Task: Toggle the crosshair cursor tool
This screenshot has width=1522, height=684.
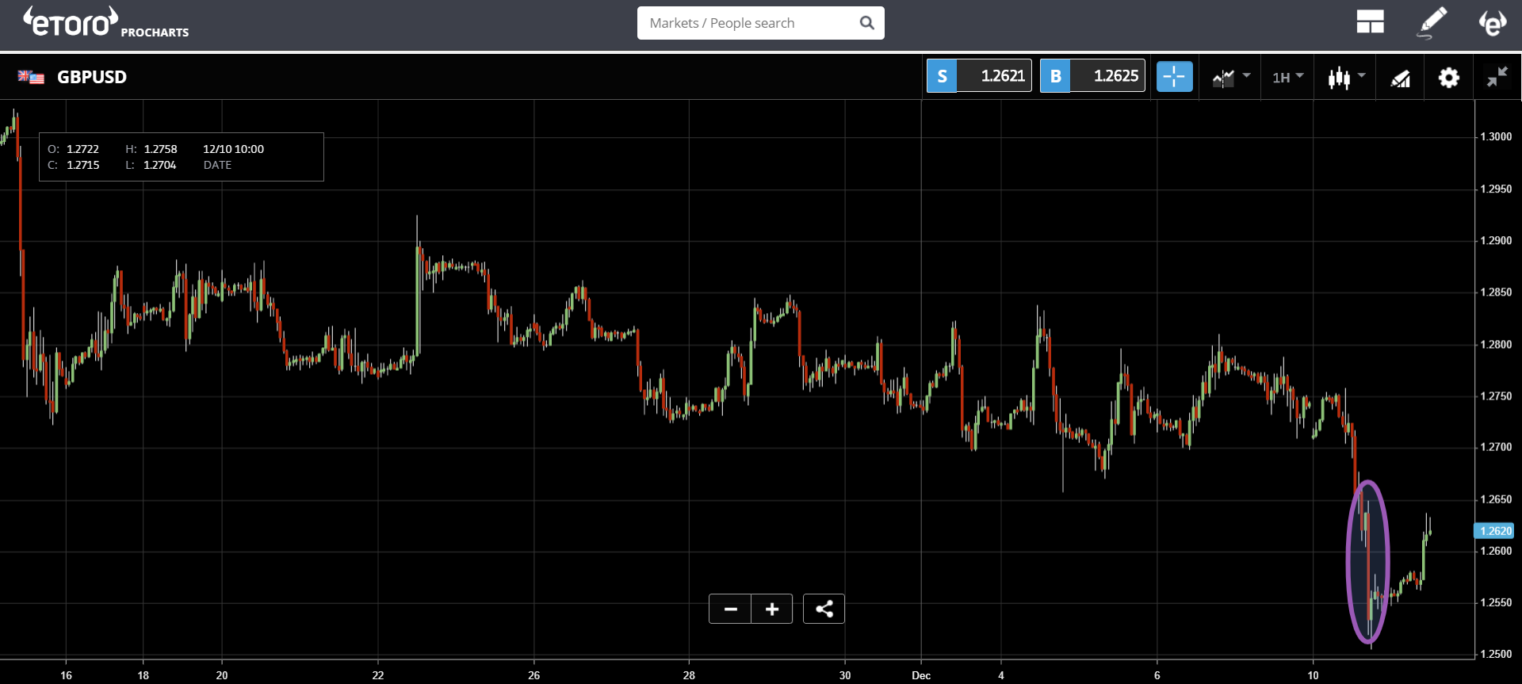Action: (1174, 77)
